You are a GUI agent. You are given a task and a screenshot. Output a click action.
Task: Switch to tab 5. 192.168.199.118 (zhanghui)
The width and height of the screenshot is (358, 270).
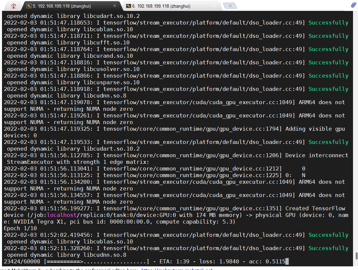(62, 6)
